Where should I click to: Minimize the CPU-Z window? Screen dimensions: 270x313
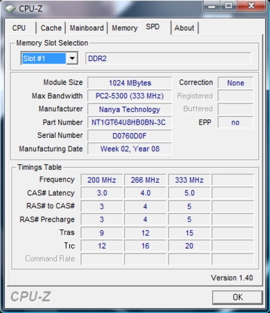[212, 6]
